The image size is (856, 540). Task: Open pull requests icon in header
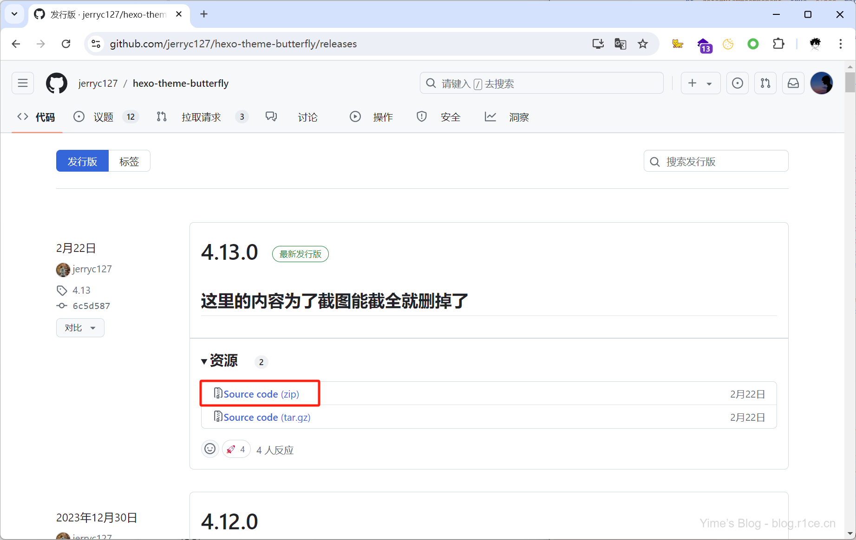point(765,84)
